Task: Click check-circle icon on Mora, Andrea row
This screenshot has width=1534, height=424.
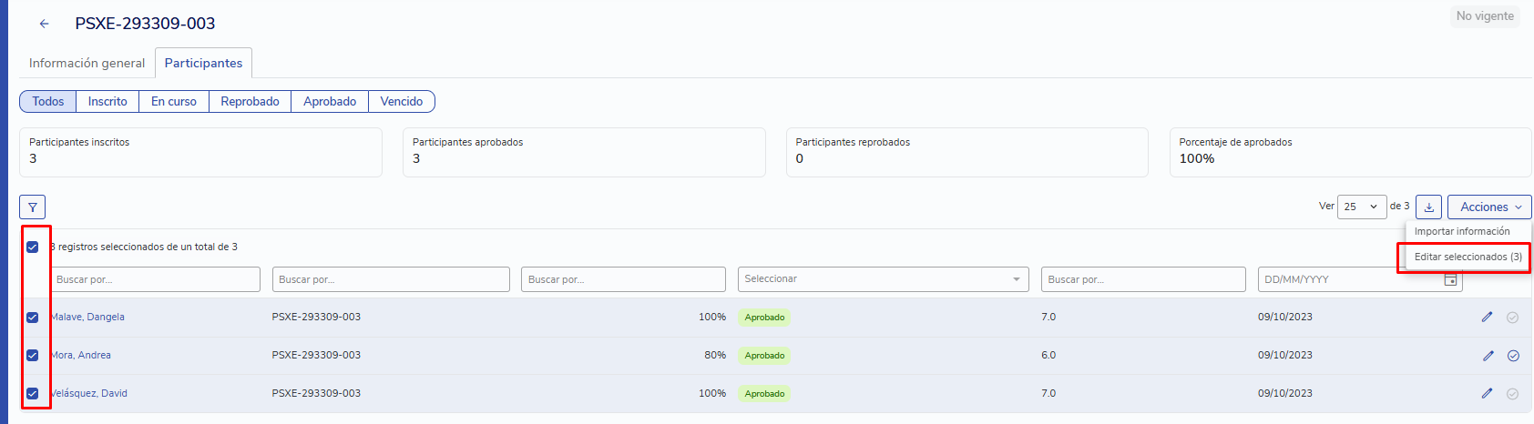Action: click(1513, 356)
